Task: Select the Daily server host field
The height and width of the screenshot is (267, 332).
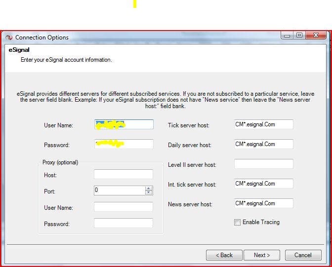Action: (x=264, y=144)
